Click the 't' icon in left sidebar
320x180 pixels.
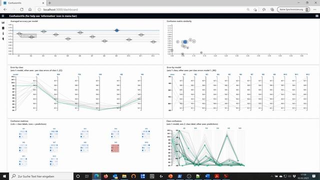(x=3, y=38)
